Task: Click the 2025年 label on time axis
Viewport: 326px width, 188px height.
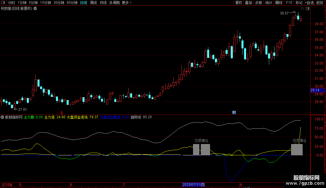Action: coord(7,185)
